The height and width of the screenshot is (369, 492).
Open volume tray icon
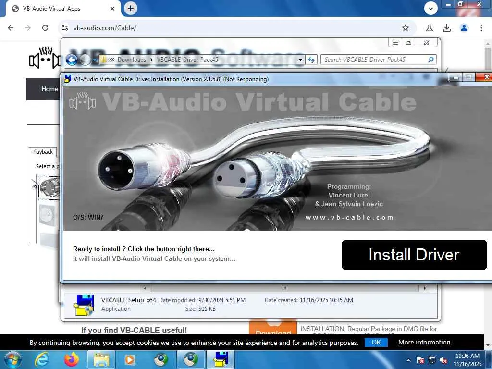(x=443, y=360)
